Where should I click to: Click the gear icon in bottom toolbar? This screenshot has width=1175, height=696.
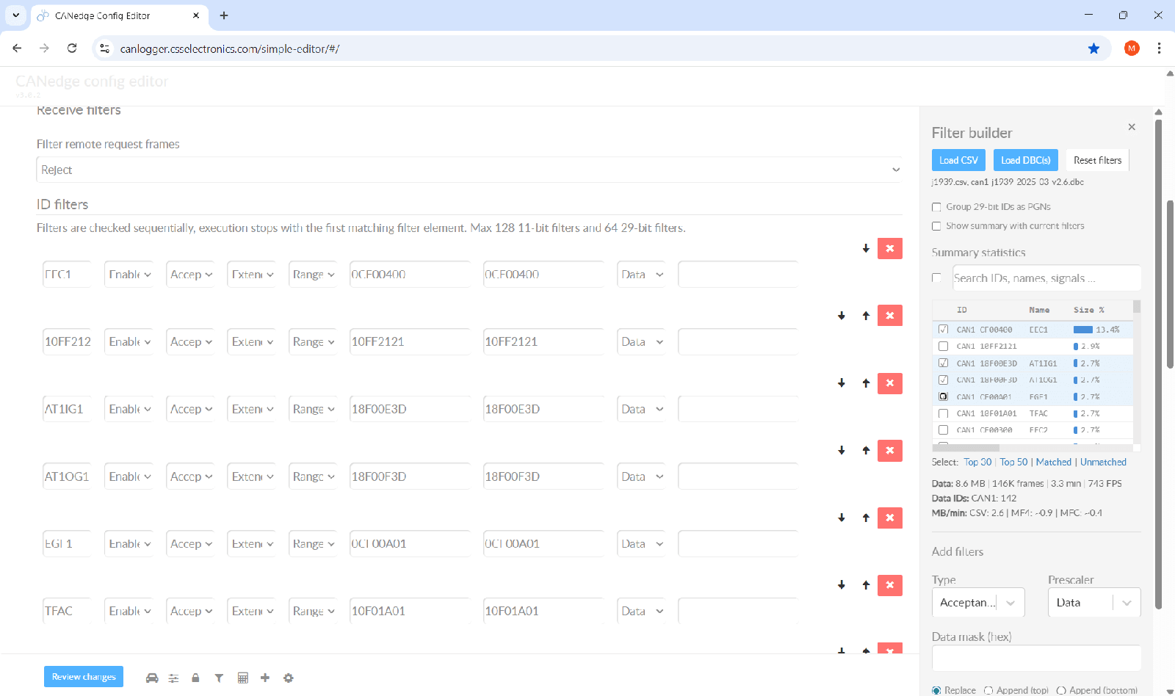[289, 678]
